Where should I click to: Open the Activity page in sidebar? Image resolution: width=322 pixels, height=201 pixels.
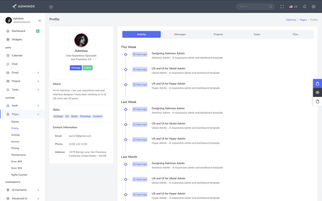pyautogui.click(x=16, y=135)
